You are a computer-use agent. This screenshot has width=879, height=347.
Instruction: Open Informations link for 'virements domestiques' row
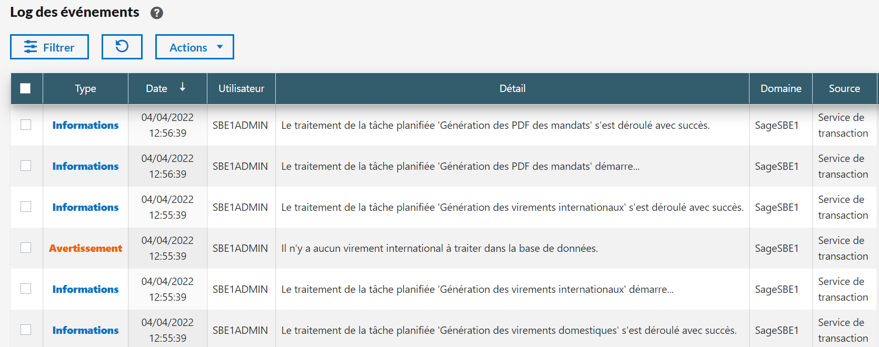coord(85,330)
